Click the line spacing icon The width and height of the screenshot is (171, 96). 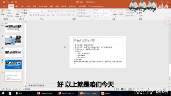click(74, 11)
